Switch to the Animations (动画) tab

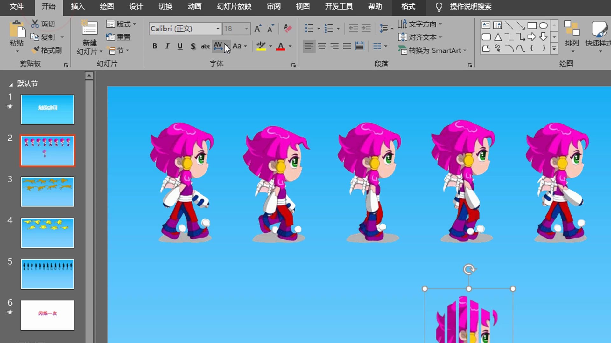tap(194, 6)
